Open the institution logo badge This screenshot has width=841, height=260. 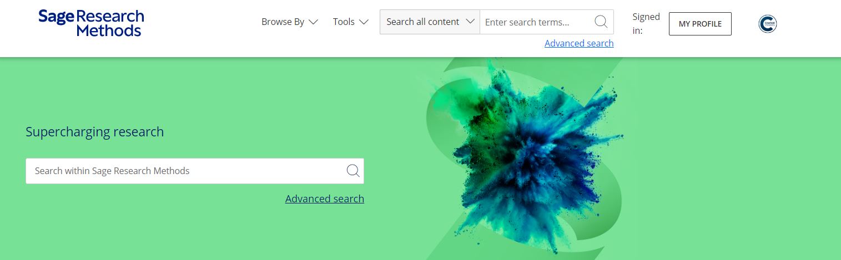tap(768, 23)
